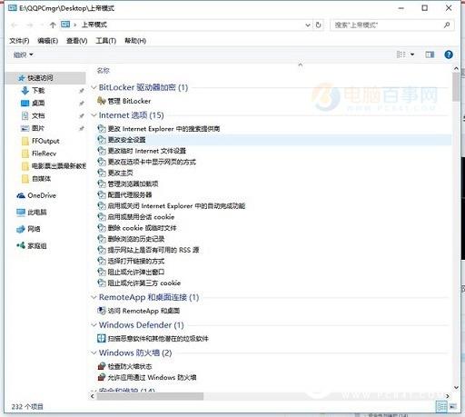Click the Up directory arrow
The width and height of the screenshot is (465, 417).
[x=53, y=25]
